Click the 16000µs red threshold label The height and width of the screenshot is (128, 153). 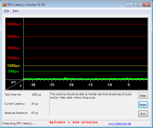14,24
